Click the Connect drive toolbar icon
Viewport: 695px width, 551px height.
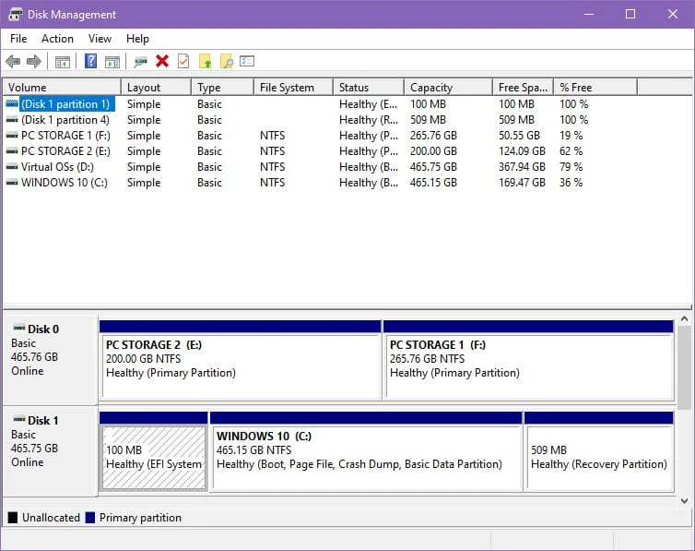click(140, 62)
